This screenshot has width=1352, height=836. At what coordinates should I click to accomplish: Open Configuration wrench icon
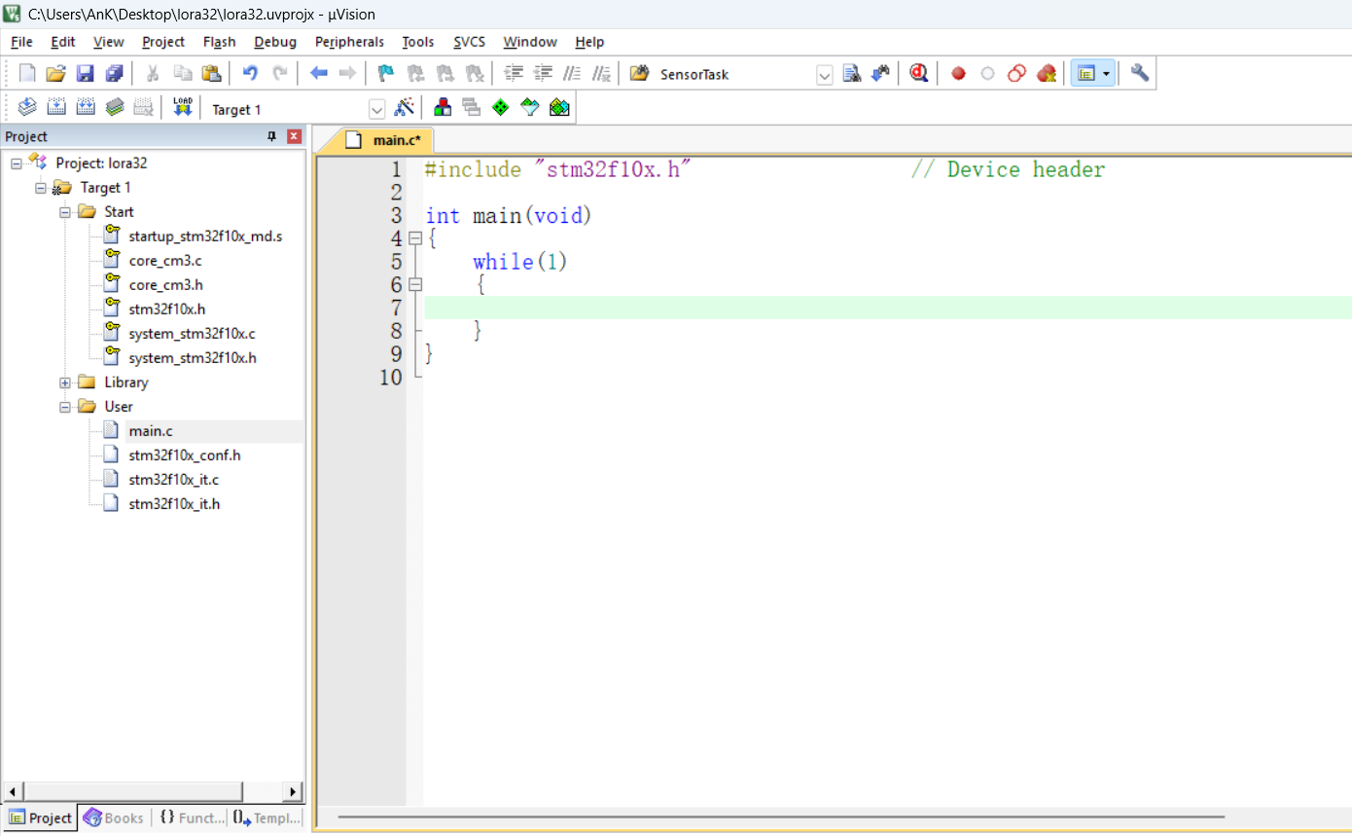tap(1140, 74)
